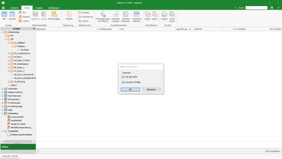
Task: Click Kopieren in Artikel bearbeiten group
Action: tap(24, 17)
